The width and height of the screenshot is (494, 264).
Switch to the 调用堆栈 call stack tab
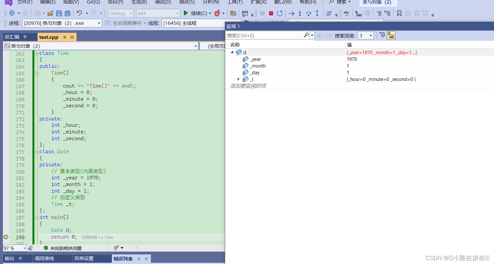44,259
